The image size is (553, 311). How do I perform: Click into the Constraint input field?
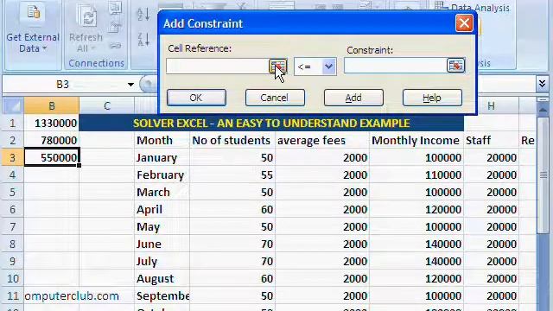[x=395, y=66]
